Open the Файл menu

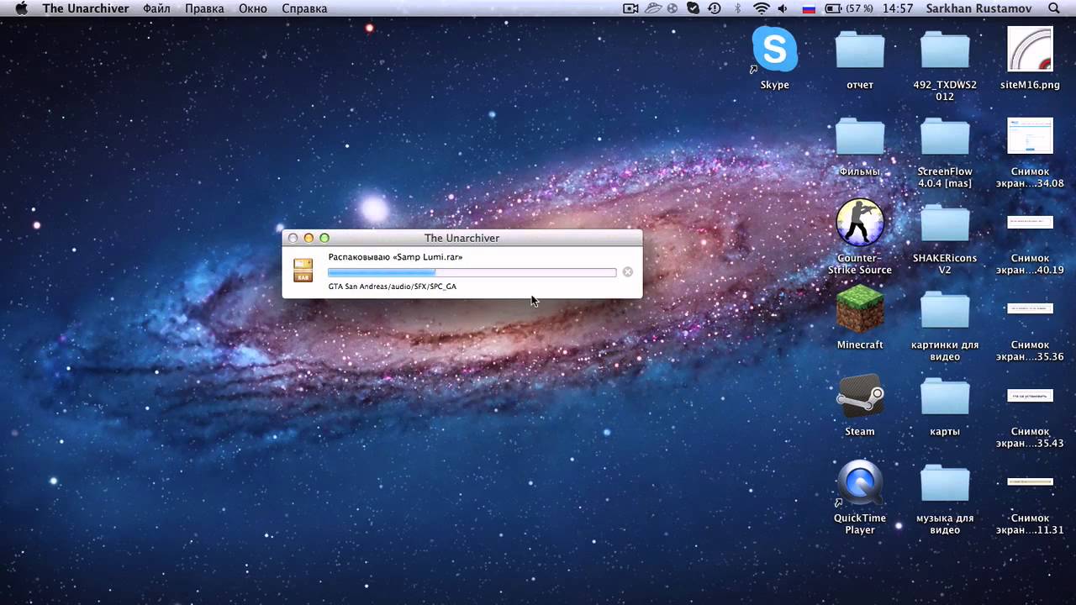156,8
